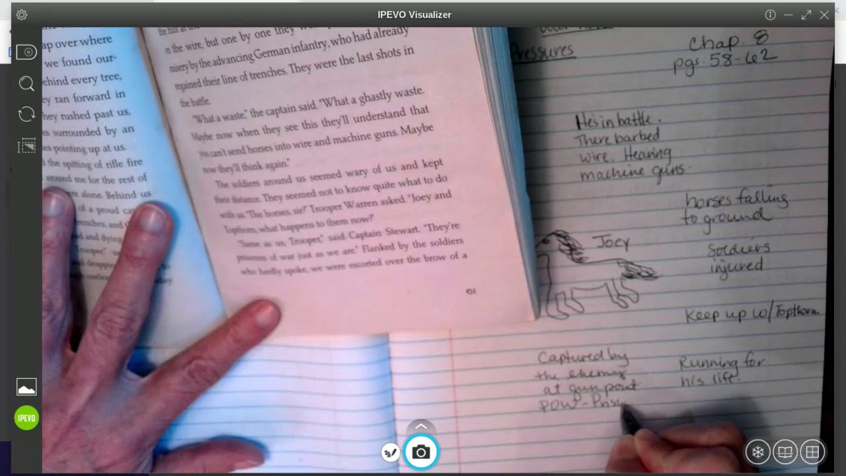This screenshot has width=846, height=476.
Task: Show the info about panel
Action: [770, 15]
